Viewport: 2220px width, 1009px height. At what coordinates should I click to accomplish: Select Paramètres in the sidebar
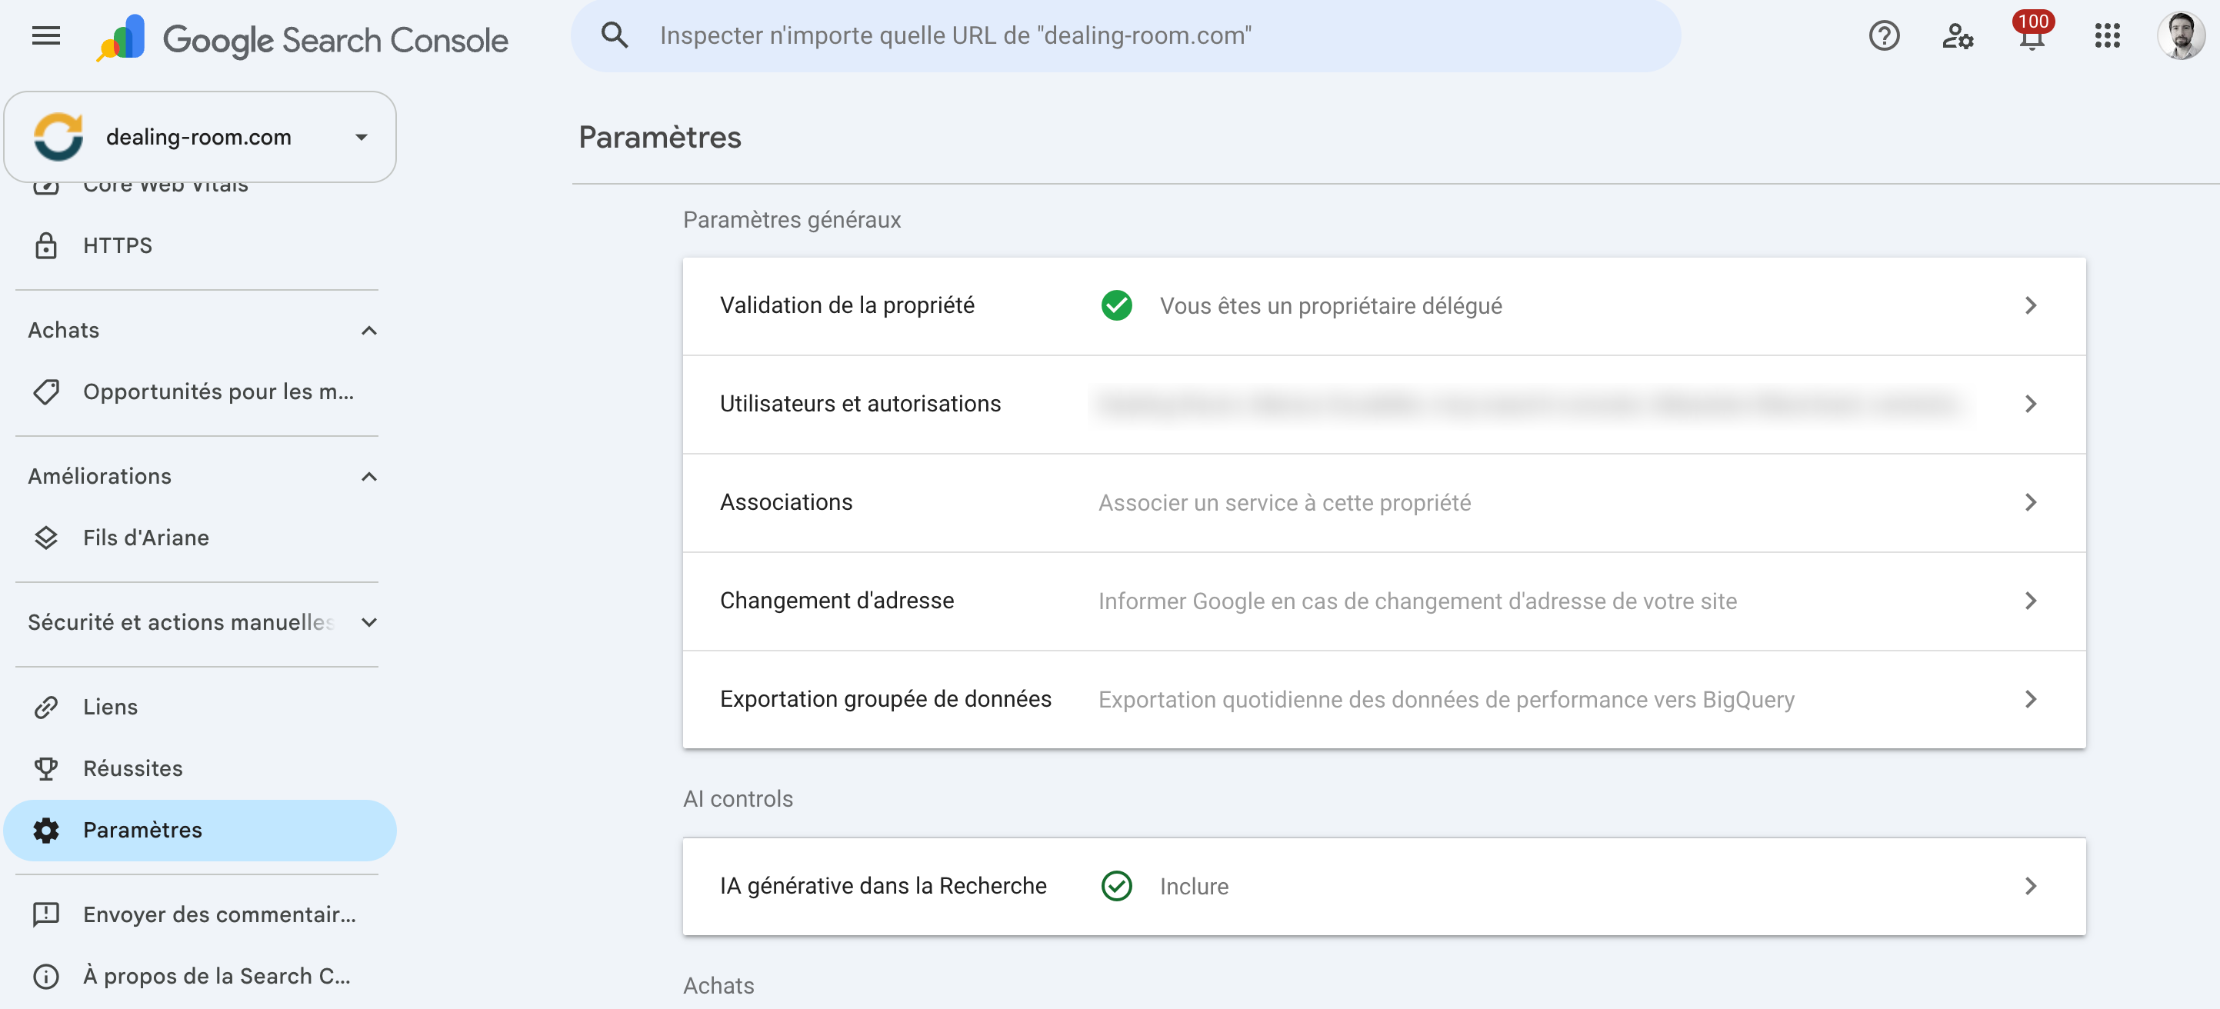tap(200, 831)
